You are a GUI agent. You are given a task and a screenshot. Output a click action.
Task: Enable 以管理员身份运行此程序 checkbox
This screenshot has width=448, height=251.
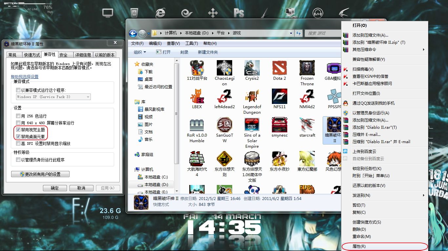click(x=18, y=160)
